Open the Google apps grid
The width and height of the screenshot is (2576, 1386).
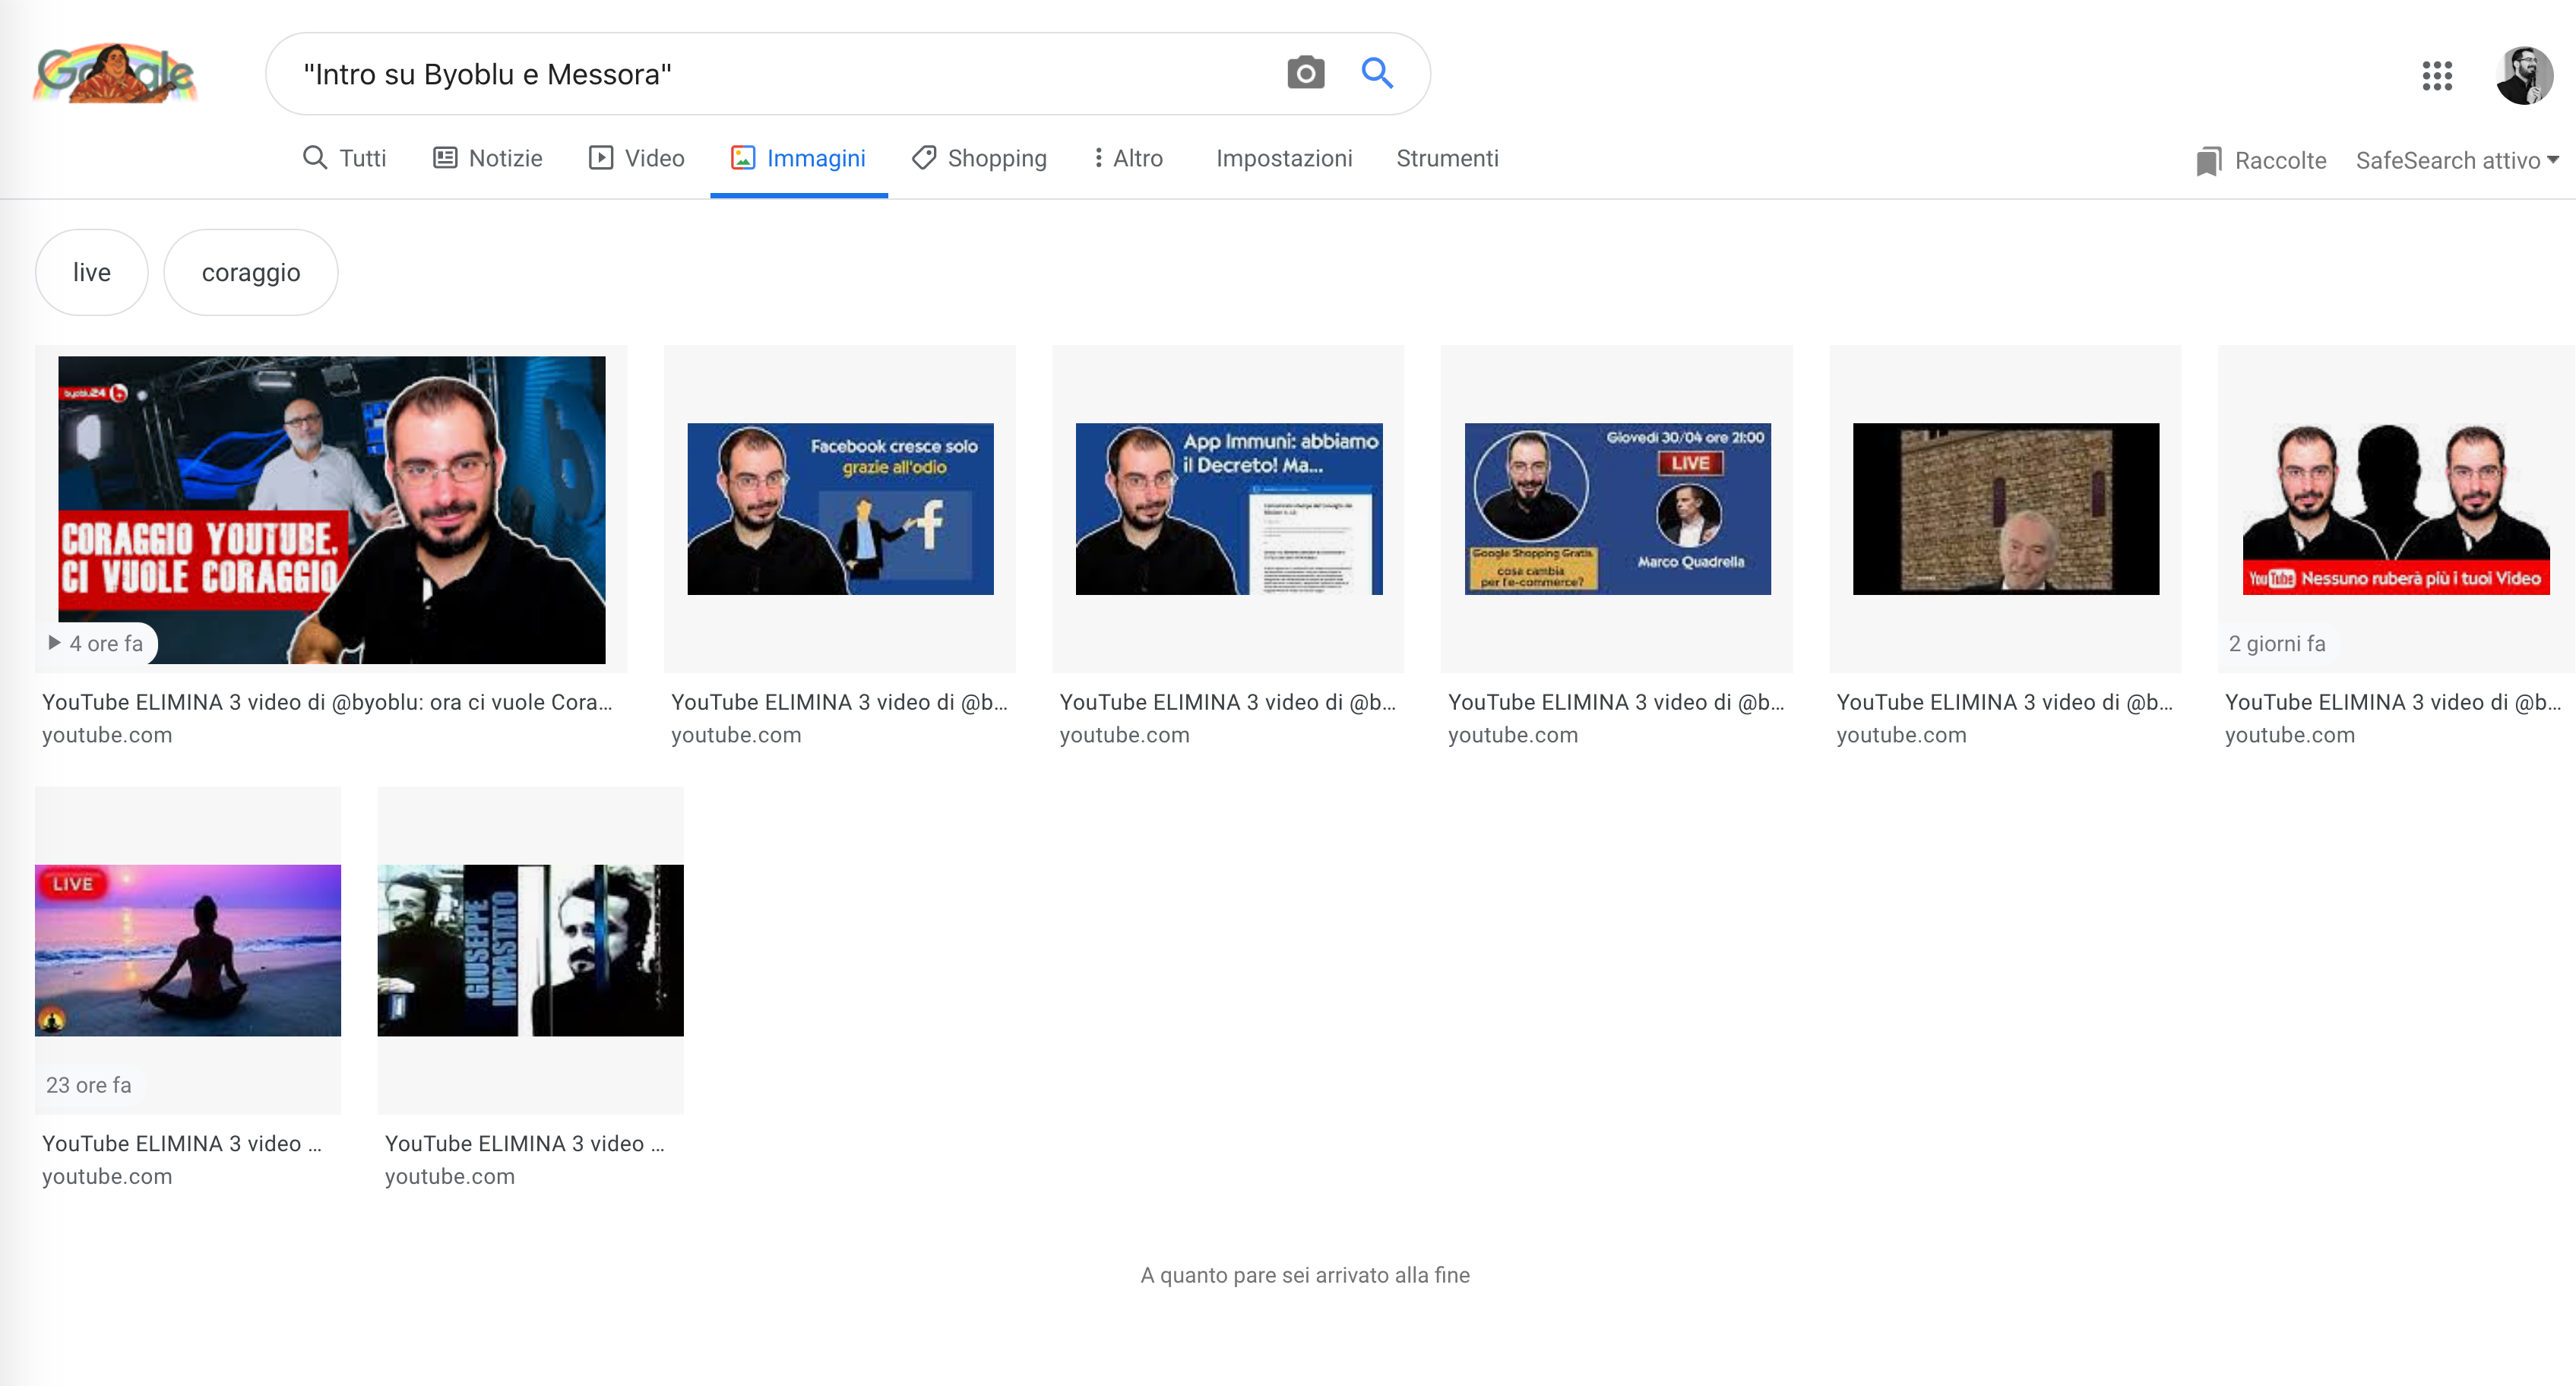pyautogui.click(x=2437, y=75)
